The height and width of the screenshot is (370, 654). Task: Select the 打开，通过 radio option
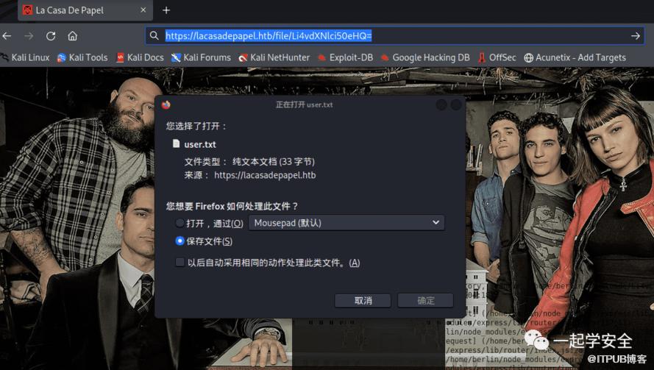(180, 223)
